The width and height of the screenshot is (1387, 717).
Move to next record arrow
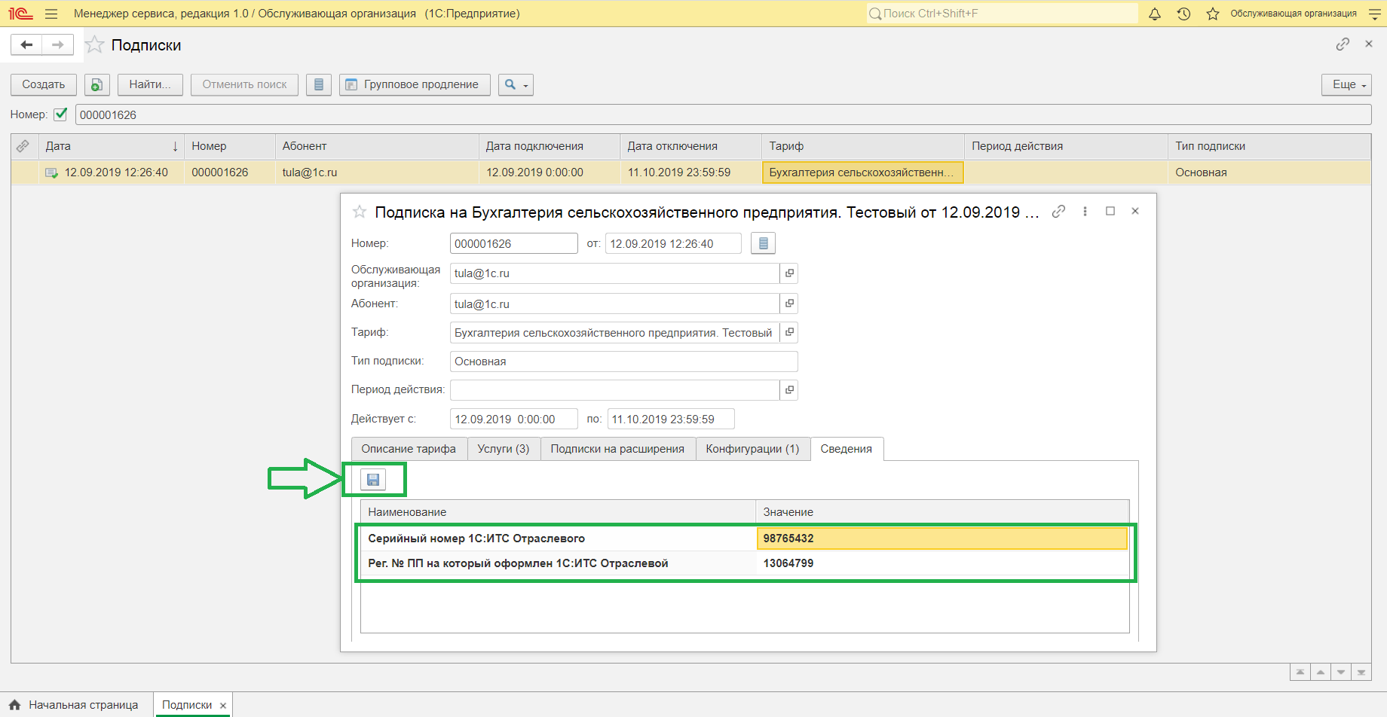(x=1340, y=672)
